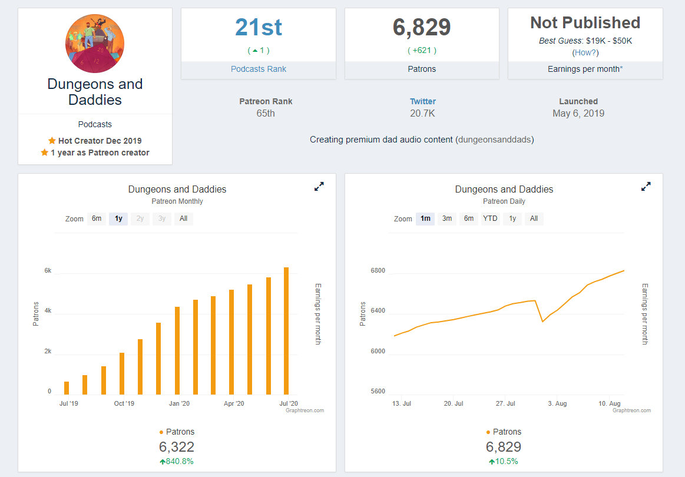This screenshot has height=477, width=685.
Task: Set Daily chart zoom to 1m
Action: click(x=425, y=218)
